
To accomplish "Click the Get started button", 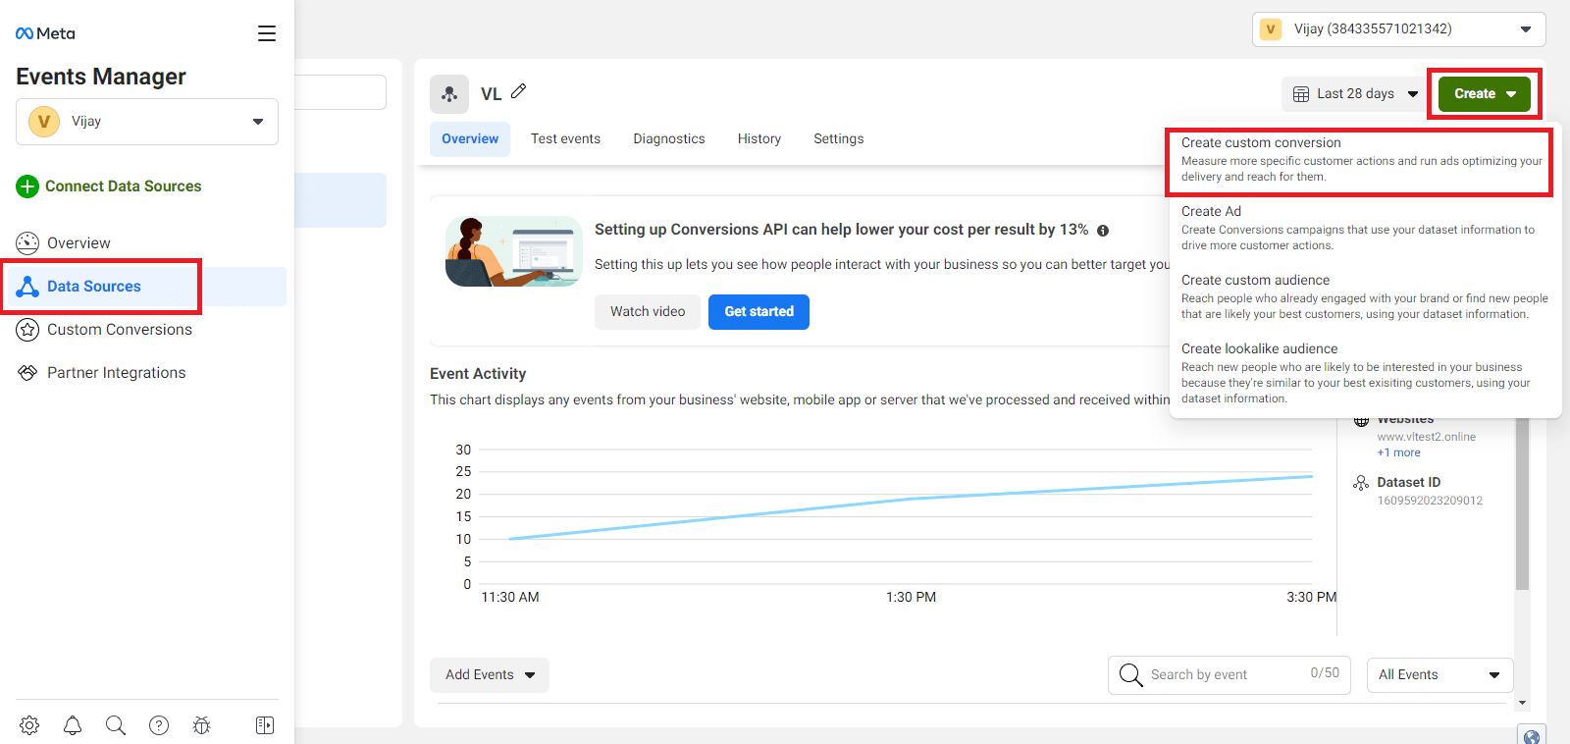I will pyautogui.click(x=759, y=312).
